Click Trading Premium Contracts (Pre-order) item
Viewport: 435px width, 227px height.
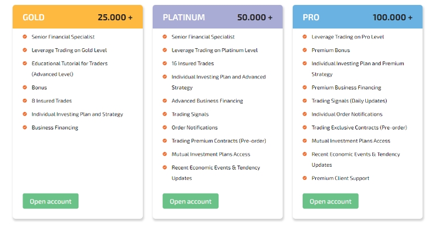click(219, 141)
